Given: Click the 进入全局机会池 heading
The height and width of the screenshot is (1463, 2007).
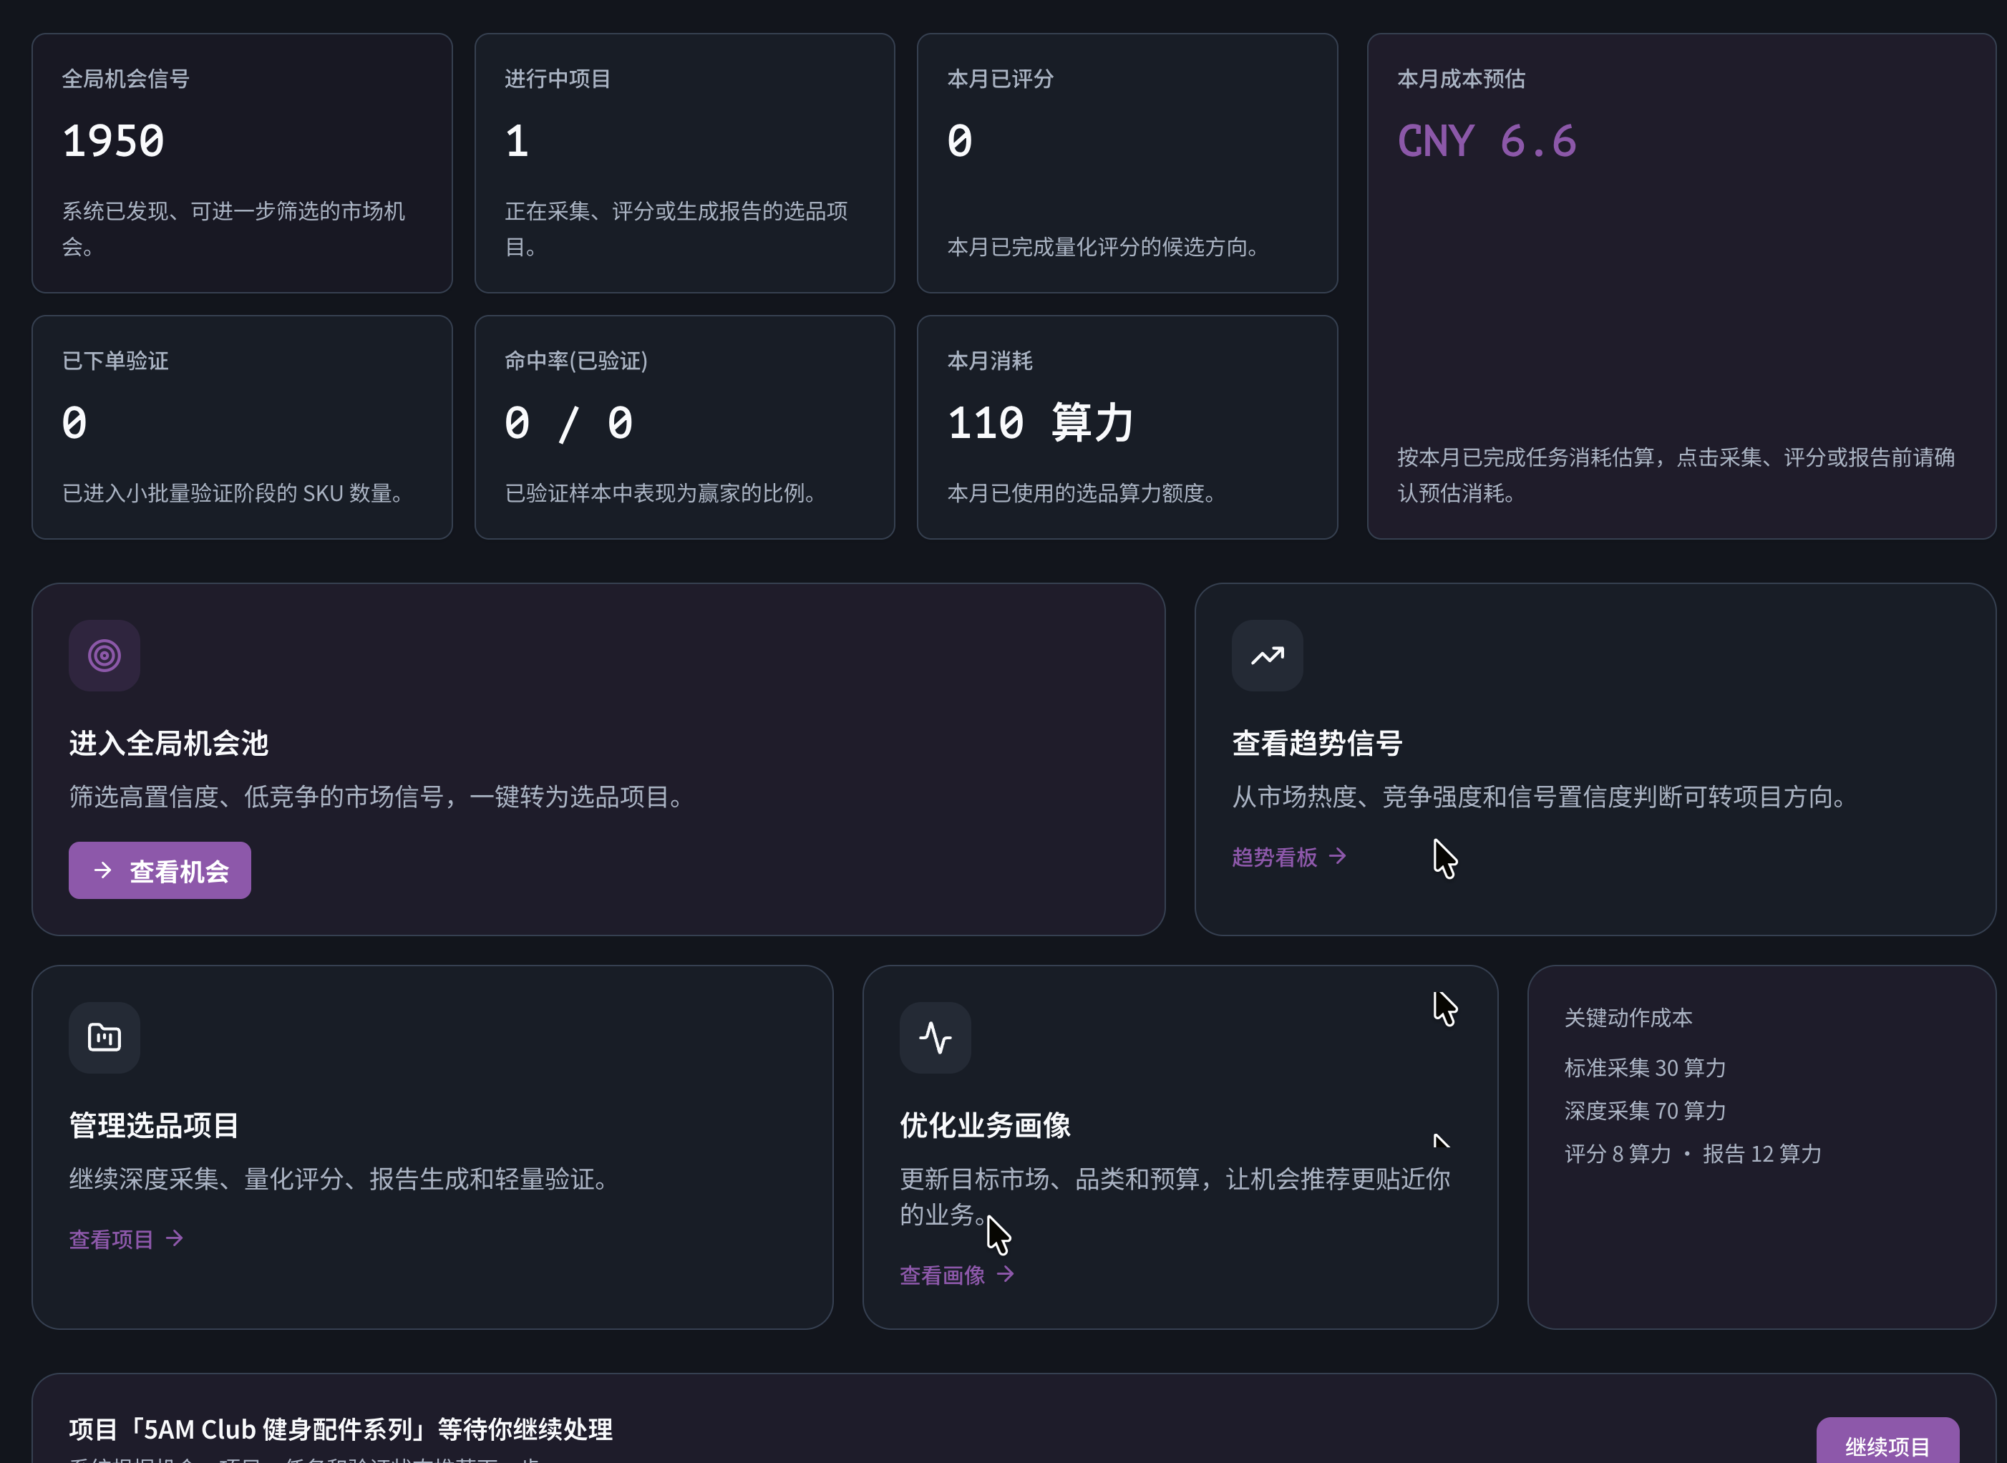Looking at the screenshot, I should [168, 743].
